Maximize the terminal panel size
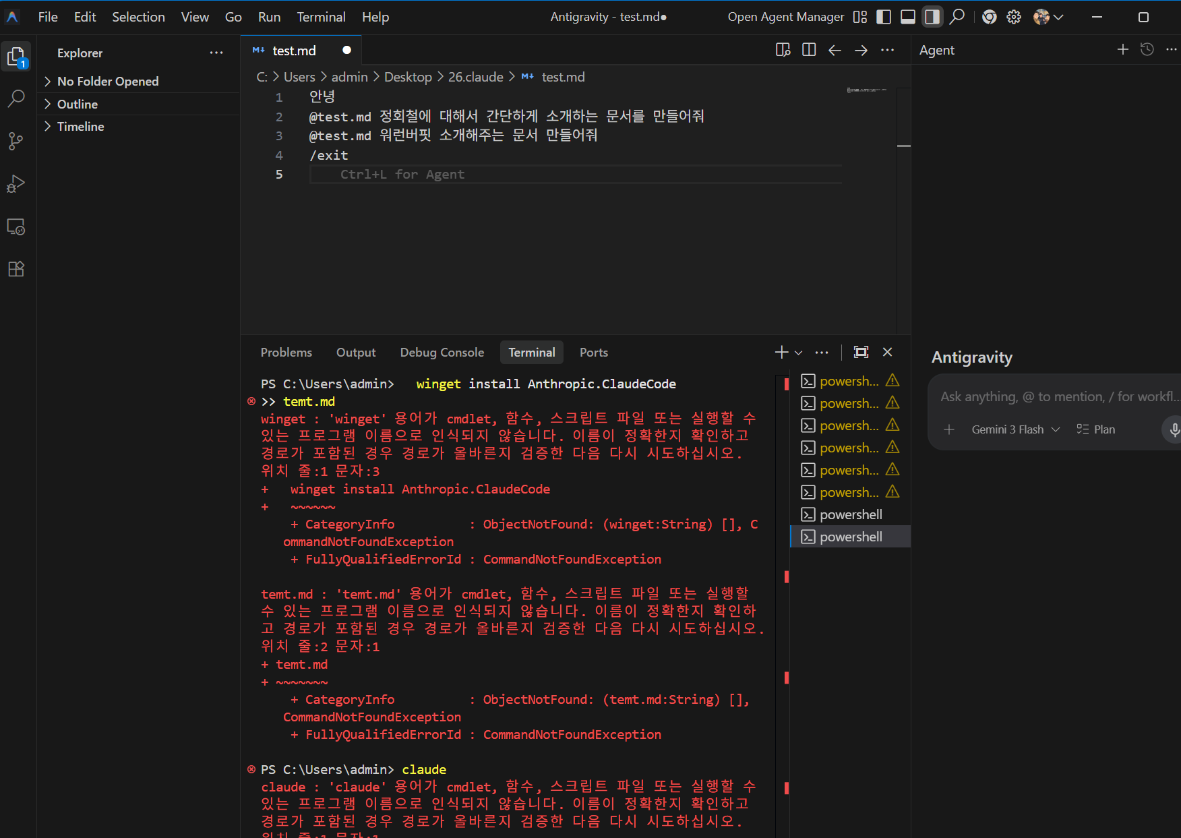Image resolution: width=1181 pixels, height=838 pixels. (861, 352)
